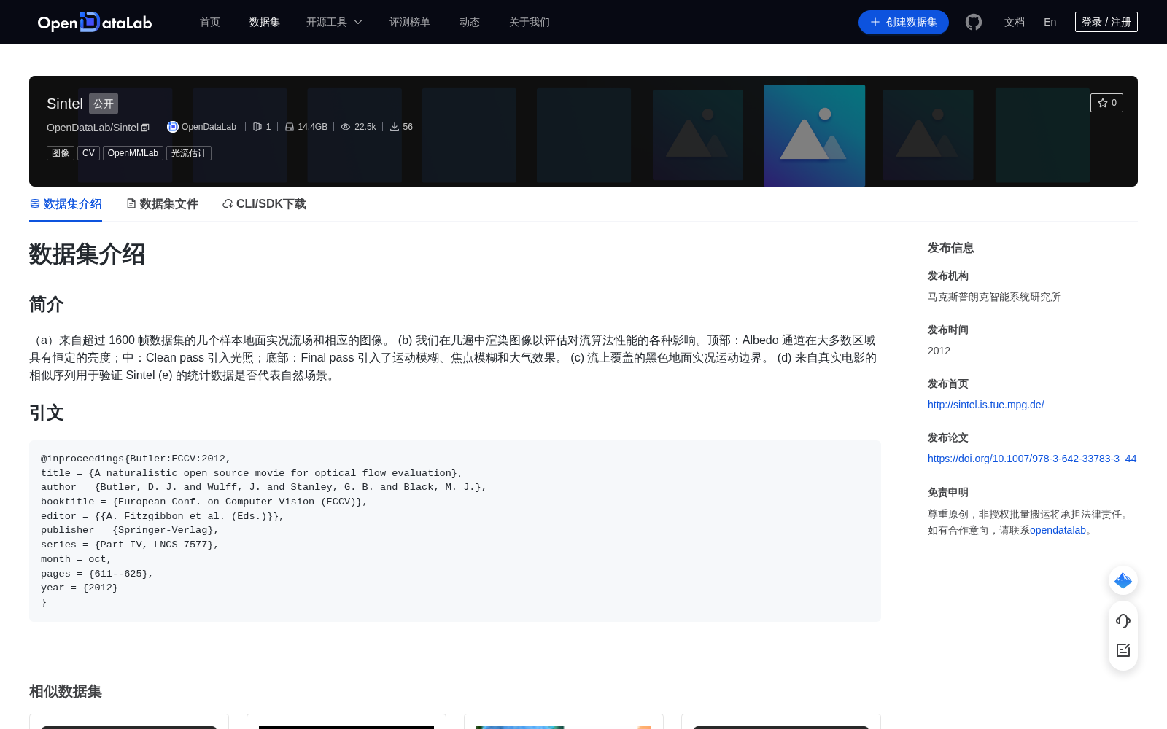Click the highlighted teal banner thumbnail
The height and width of the screenshot is (729, 1167).
coord(814,136)
